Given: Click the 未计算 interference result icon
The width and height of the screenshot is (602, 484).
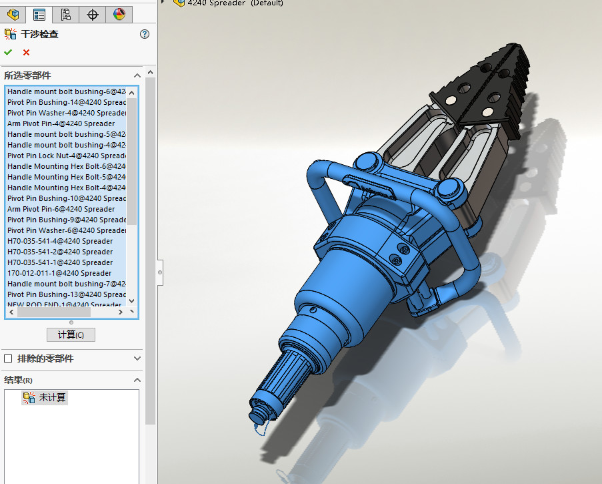Looking at the screenshot, I should click(29, 397).
